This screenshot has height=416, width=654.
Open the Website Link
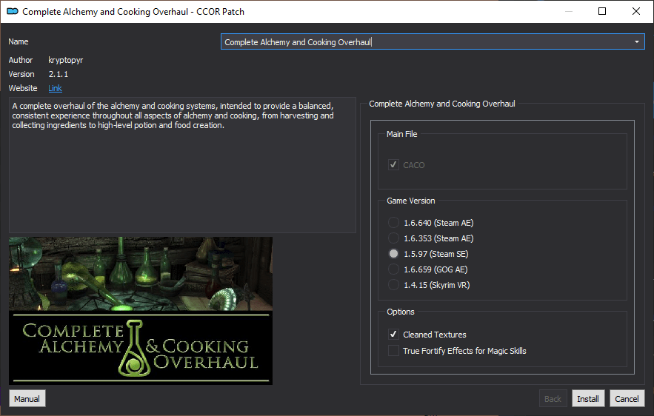coord(55,88)
